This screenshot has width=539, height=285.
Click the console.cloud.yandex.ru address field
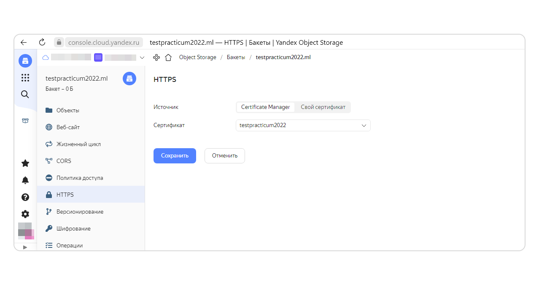click(x=103, y=42)
